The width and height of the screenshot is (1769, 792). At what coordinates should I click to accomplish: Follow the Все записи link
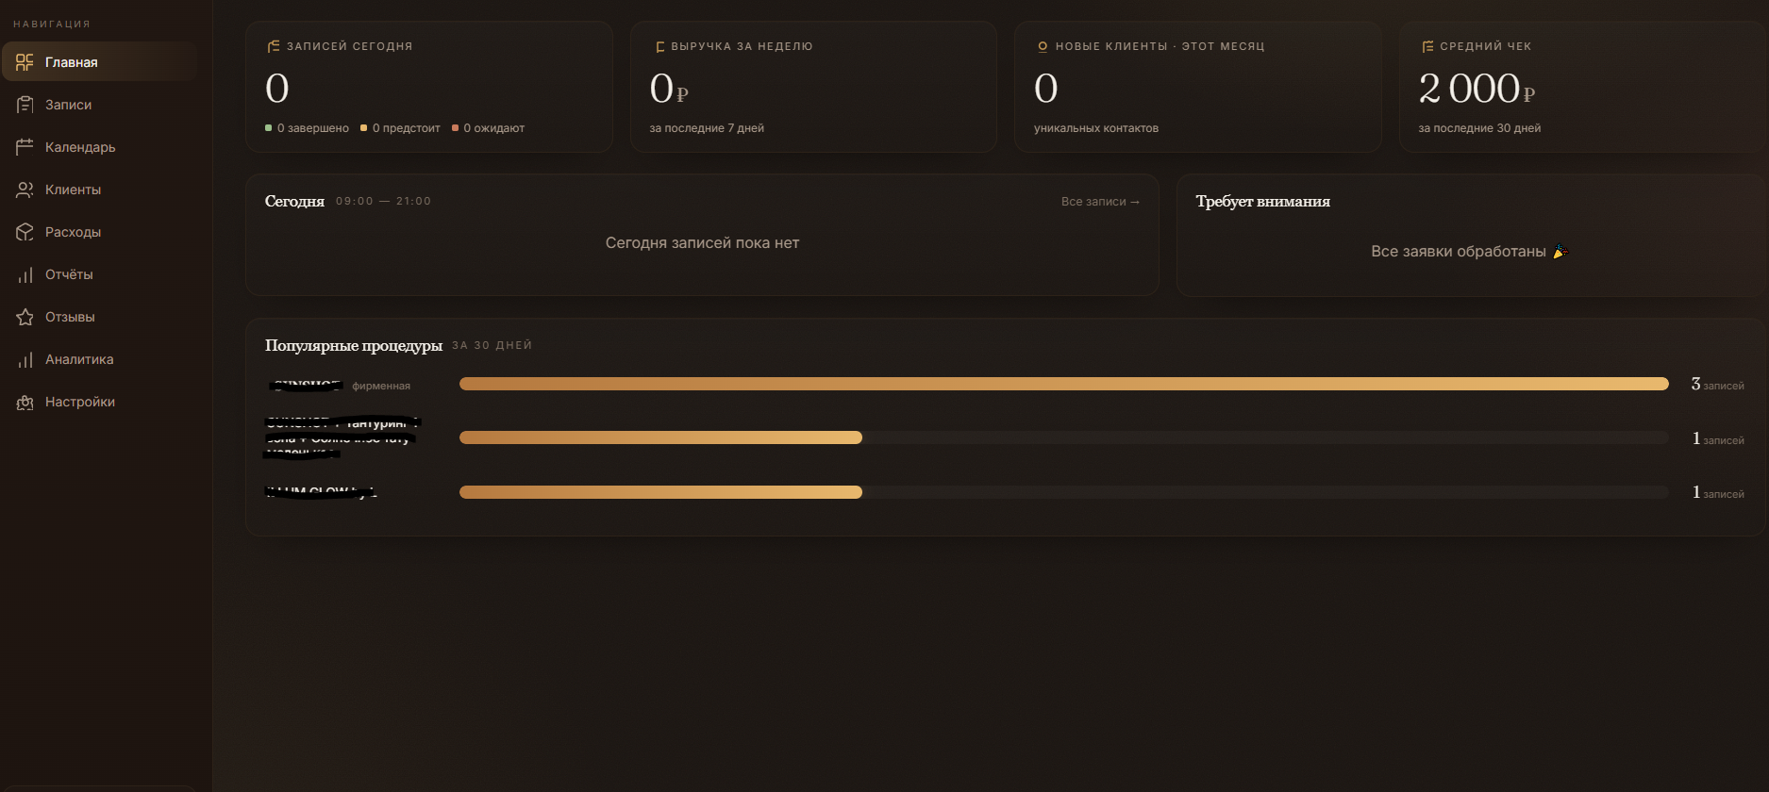pyautogui.click(x=1100, y=202)
